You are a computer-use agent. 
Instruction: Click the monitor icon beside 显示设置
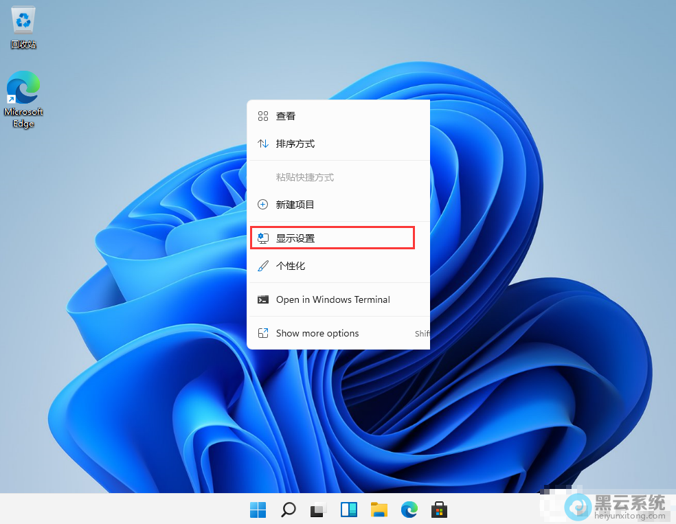(x=262, y=238)
